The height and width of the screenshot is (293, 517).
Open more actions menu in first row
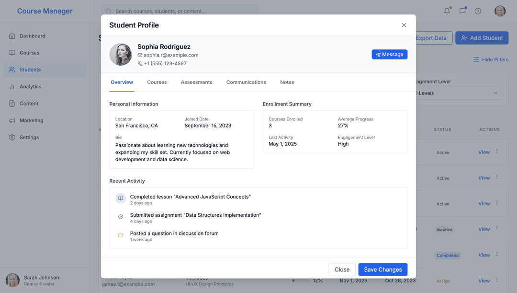pos(497,152)
